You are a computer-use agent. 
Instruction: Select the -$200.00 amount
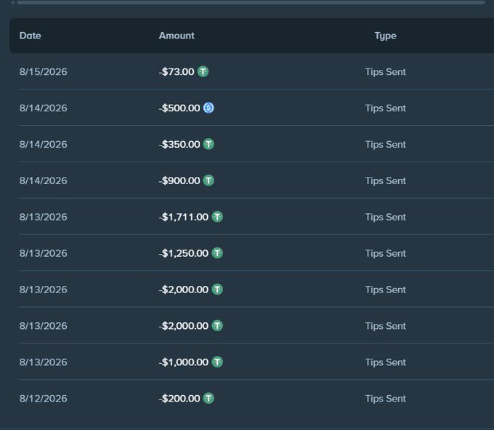[179, 398]
